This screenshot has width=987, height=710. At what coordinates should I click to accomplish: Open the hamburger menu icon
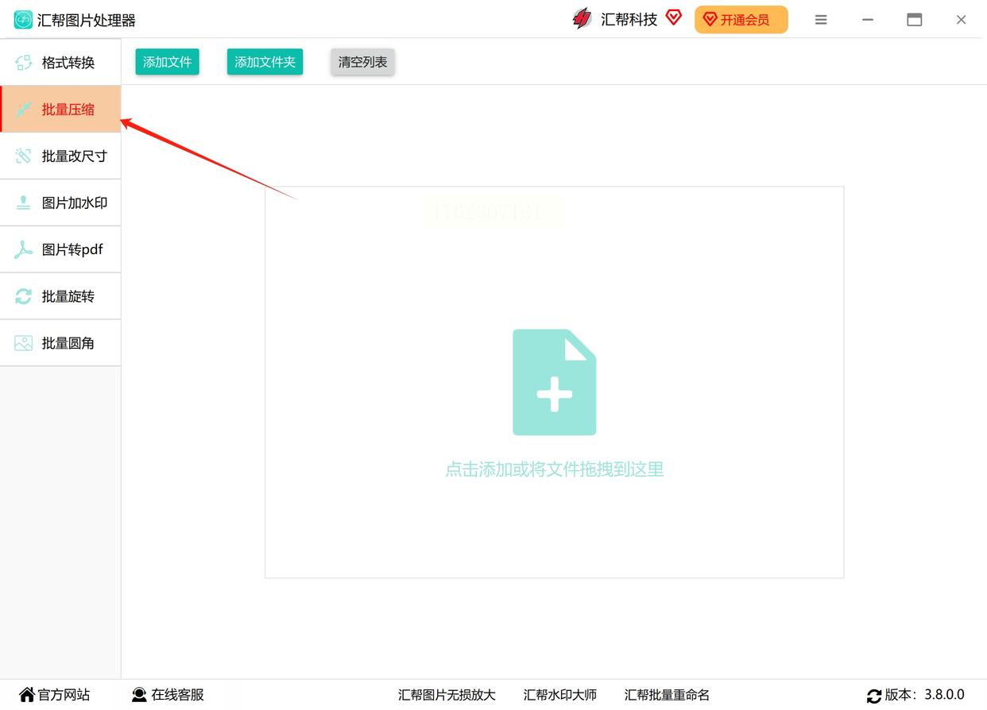[821, 20]
